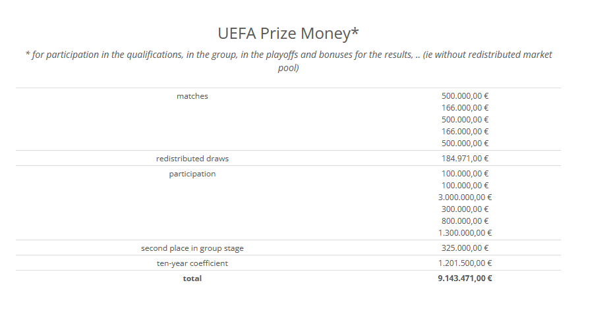This screenshot has width=611, height=316.
Task: Select the "matches" row label
Action: tap(192, 96)
